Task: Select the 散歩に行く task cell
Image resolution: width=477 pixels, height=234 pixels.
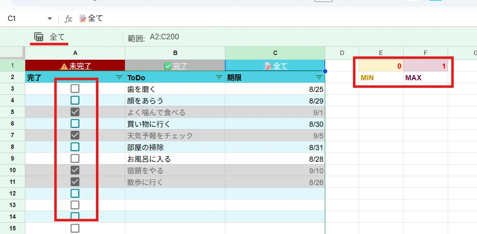Action: 175,182
